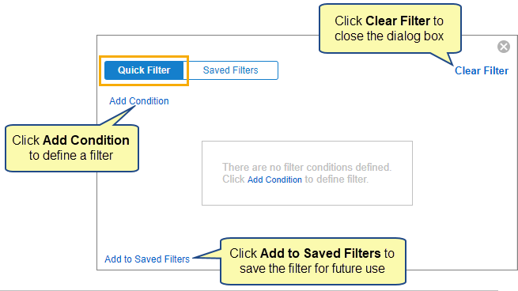Screen dimensions: 518x291
Task: Click Add Condition link below the tabs
Action: coord(139,100)
